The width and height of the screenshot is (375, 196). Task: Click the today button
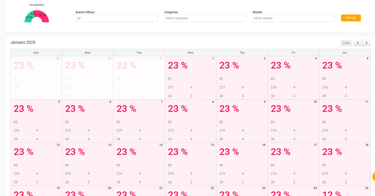point(346,43)
